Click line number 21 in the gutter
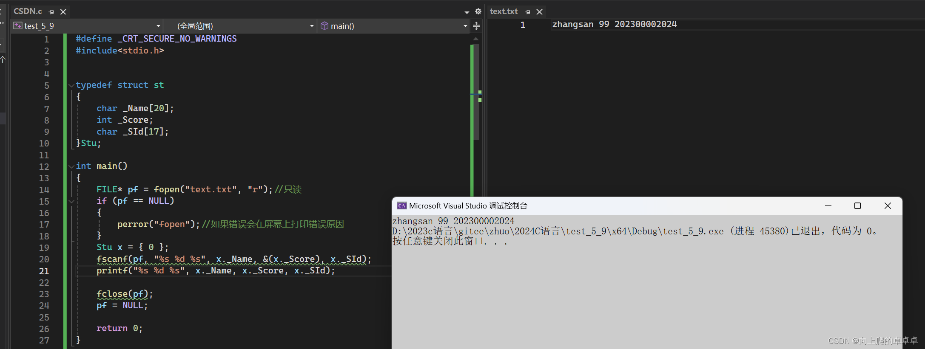This screenshot has height=349, width=925. pos(44,271)
